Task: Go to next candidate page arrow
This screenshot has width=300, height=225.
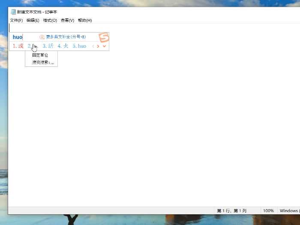Action: click(x=98, y=46)
